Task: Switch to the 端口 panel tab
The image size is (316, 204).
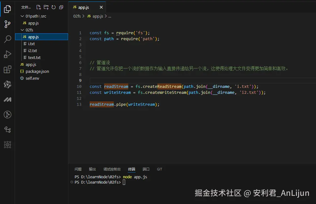Action: click(146, 169)
